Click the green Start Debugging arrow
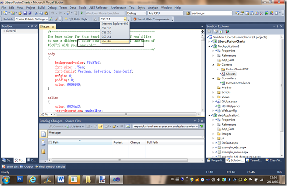 click(82, 13)
